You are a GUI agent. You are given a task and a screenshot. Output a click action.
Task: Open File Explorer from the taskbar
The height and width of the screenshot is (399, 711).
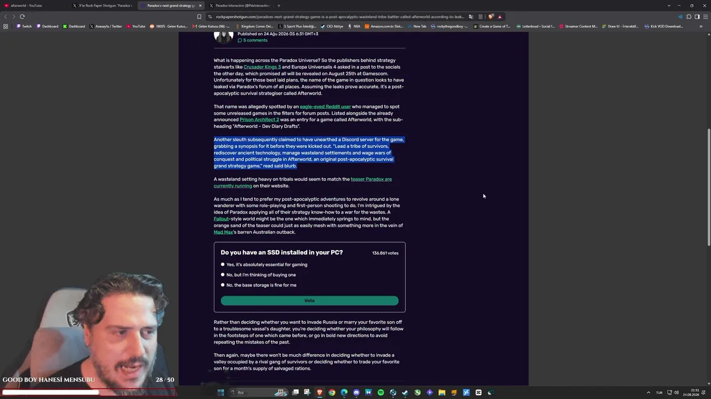coord(442,392)
